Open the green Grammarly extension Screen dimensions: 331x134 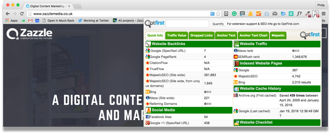[x=234, y=14]
